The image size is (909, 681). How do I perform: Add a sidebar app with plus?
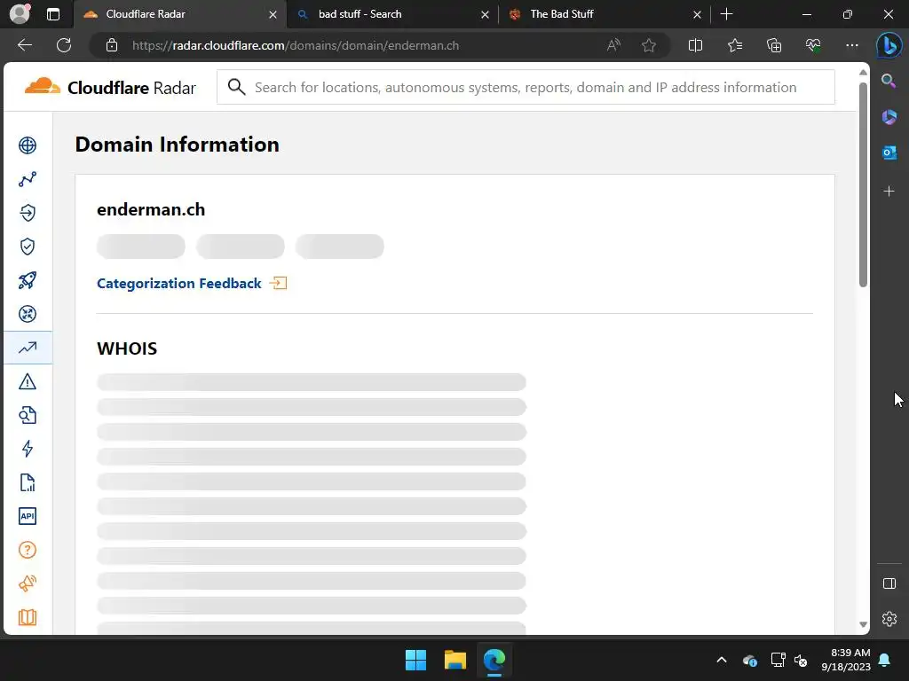pyautogui.click(x=889, y=192)
